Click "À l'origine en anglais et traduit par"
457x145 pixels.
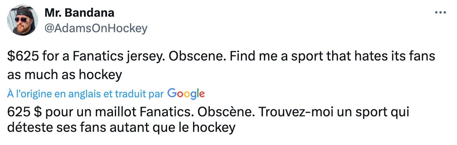pyautogui.click(x=85, y=94)
